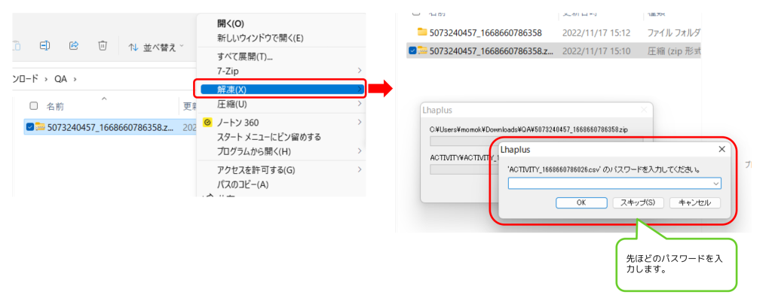
Task: Select すべて展開(T)... menu entry
Action: [245, 57]
